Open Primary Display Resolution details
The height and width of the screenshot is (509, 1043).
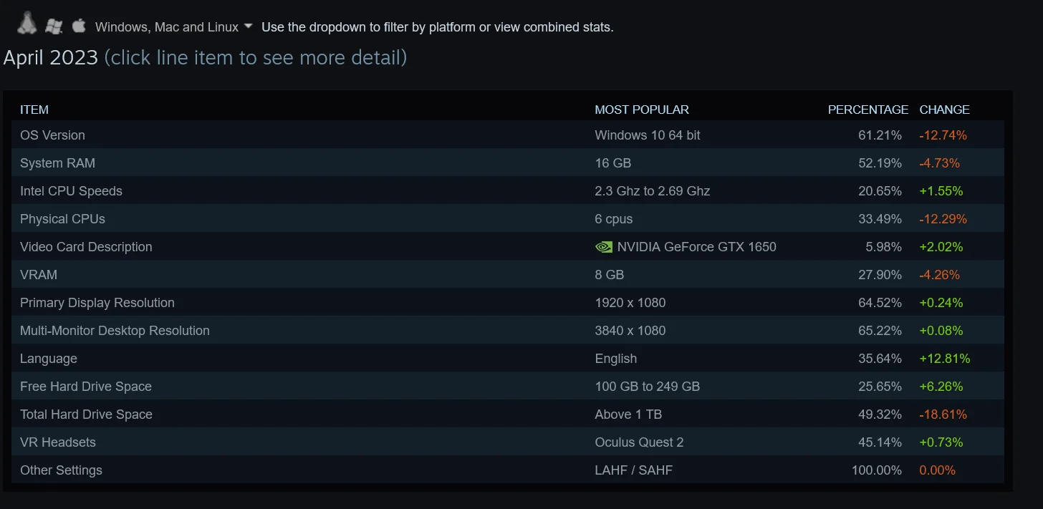click(x=507, y=302)
